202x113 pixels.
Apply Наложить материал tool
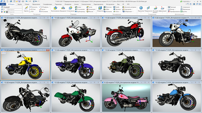click(x=129, y=7)
